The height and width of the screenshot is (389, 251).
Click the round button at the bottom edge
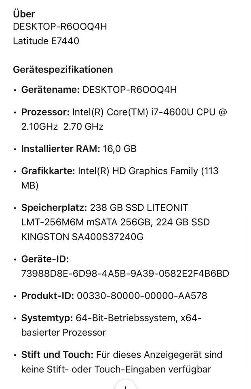pyautogui.click(x=125, y=385)
